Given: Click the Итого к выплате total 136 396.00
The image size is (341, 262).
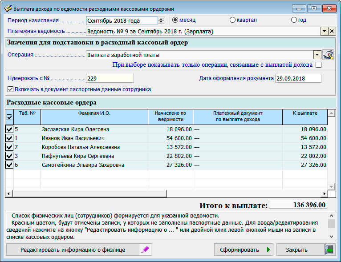Looking at the screenshot, I should pyautogui.click(x=298, y=205).
